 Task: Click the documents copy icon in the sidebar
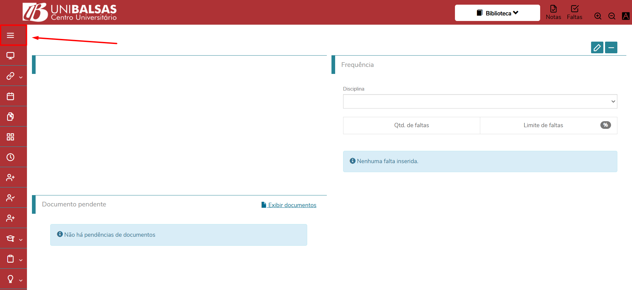(x=10, y=117)
